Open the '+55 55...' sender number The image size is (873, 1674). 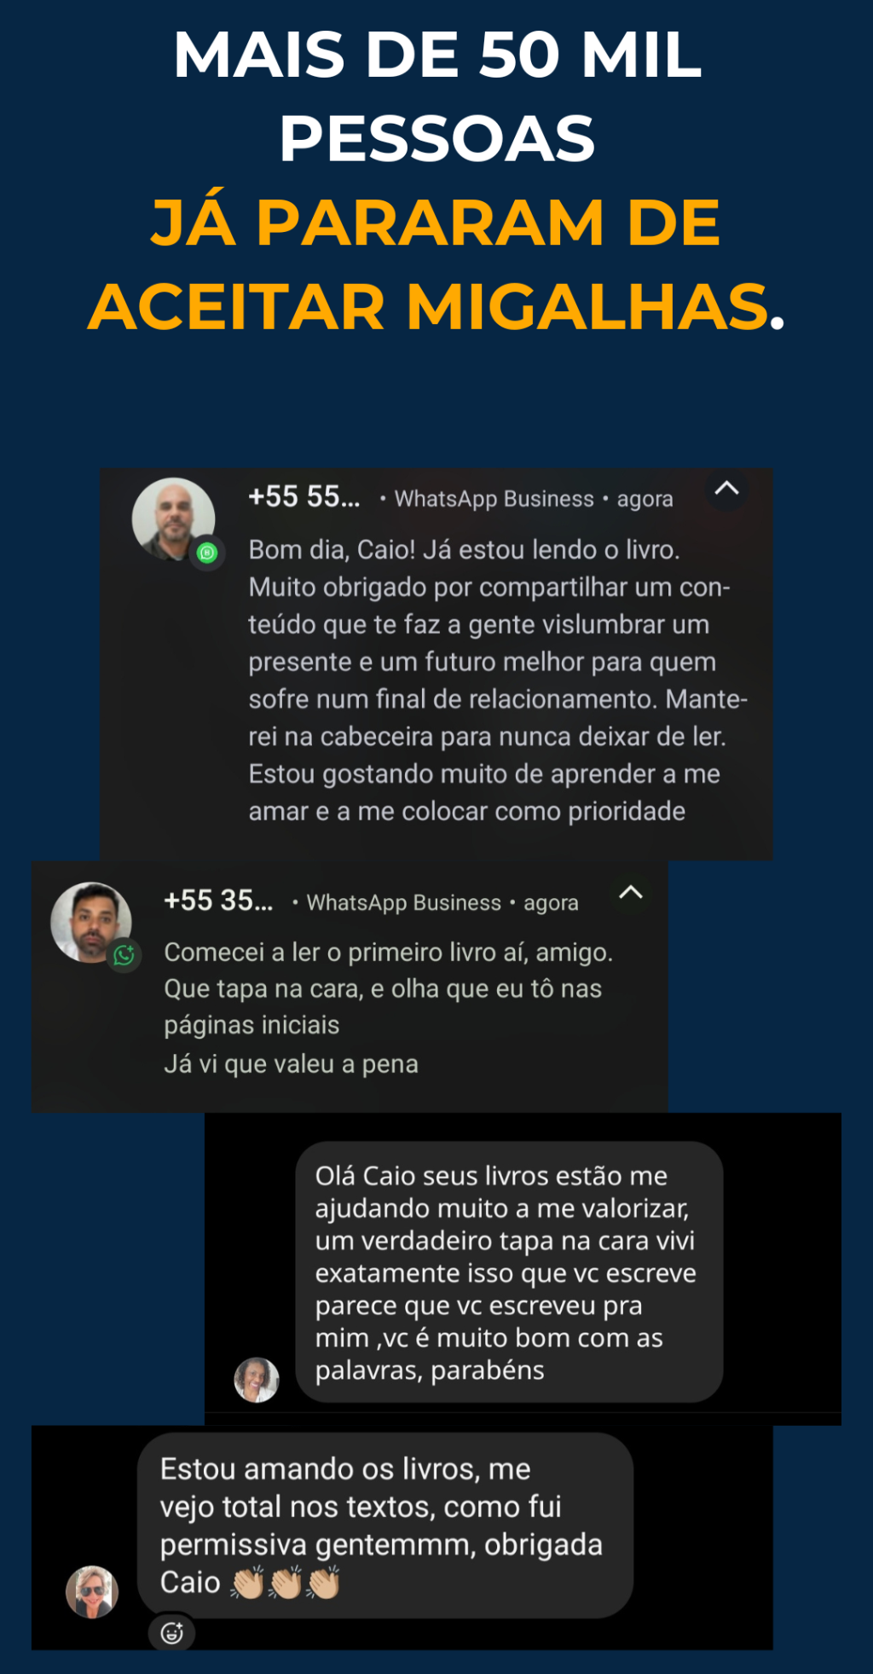click(x=304, y=496)
